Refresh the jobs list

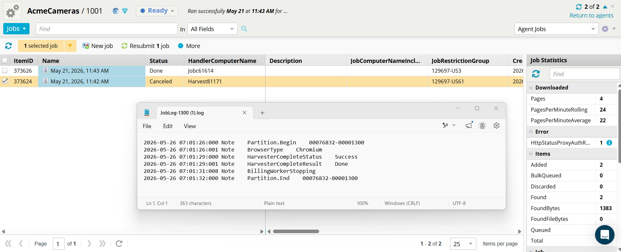8,46
